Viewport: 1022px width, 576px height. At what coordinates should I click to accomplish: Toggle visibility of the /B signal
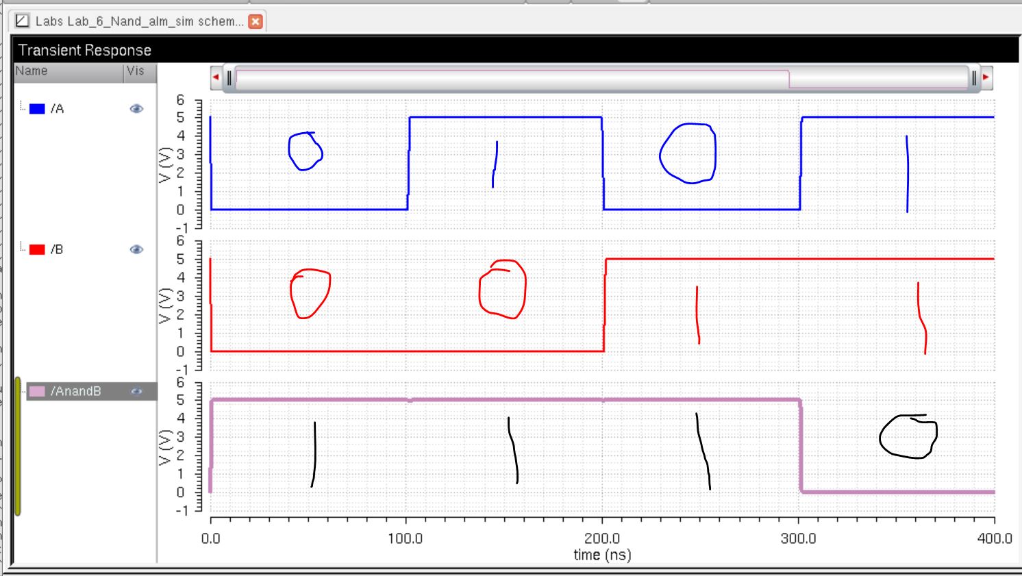136,250
